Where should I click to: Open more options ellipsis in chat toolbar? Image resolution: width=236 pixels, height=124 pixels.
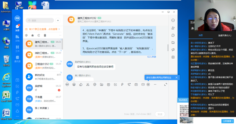[x=155, y=84]
